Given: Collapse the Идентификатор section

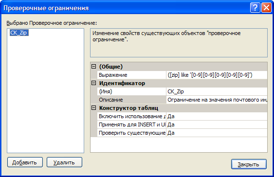Looking at the screenshot, I should [x=93, y=83].
